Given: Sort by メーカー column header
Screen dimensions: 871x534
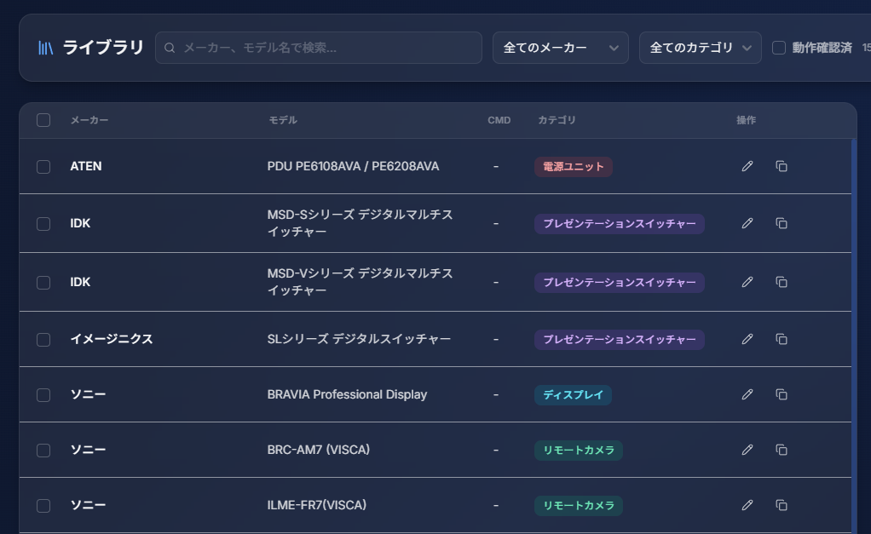Looking at the screenshot, I should [89, 120].
